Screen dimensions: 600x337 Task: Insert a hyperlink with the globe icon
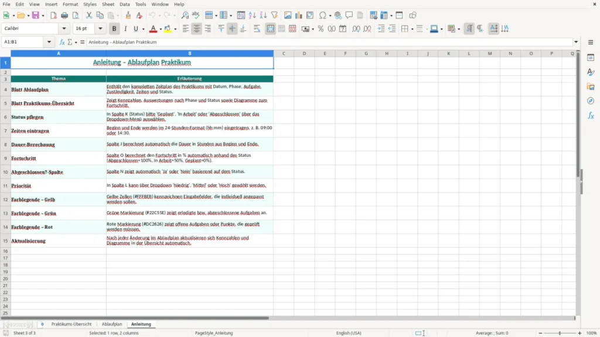338,15
